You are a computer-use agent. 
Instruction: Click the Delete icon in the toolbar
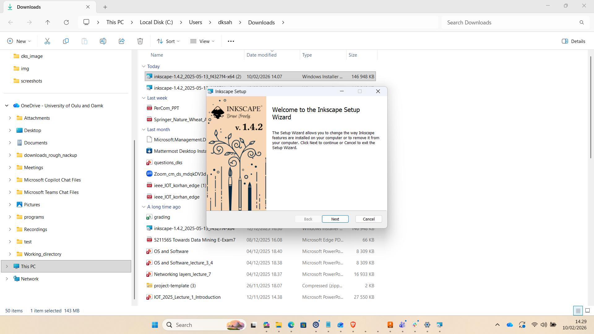pos(140,41)
